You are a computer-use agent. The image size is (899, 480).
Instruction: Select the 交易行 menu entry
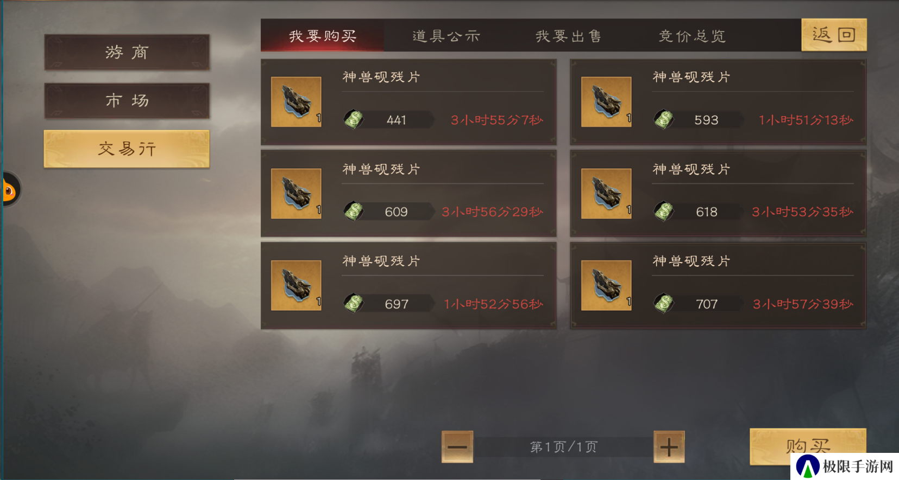click(x=127, y=149)
